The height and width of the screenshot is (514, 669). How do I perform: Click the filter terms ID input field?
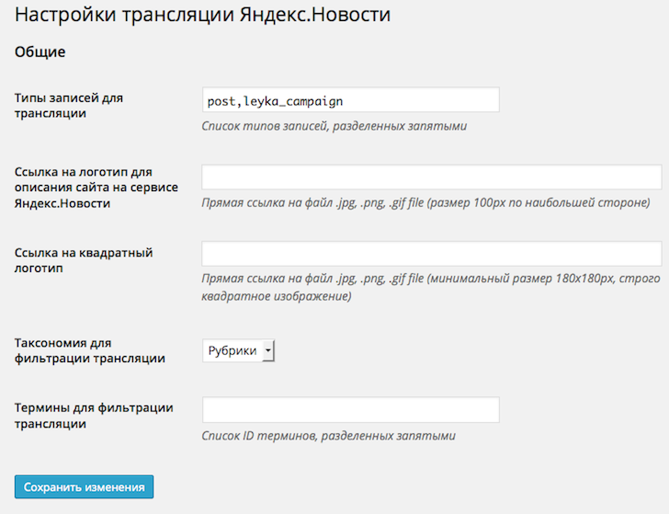point(351,410)
